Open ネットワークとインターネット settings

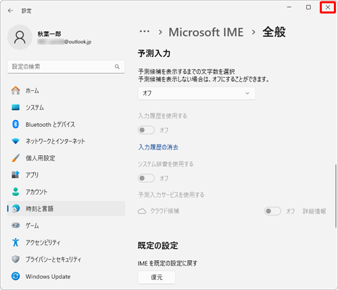pos(66,141)
